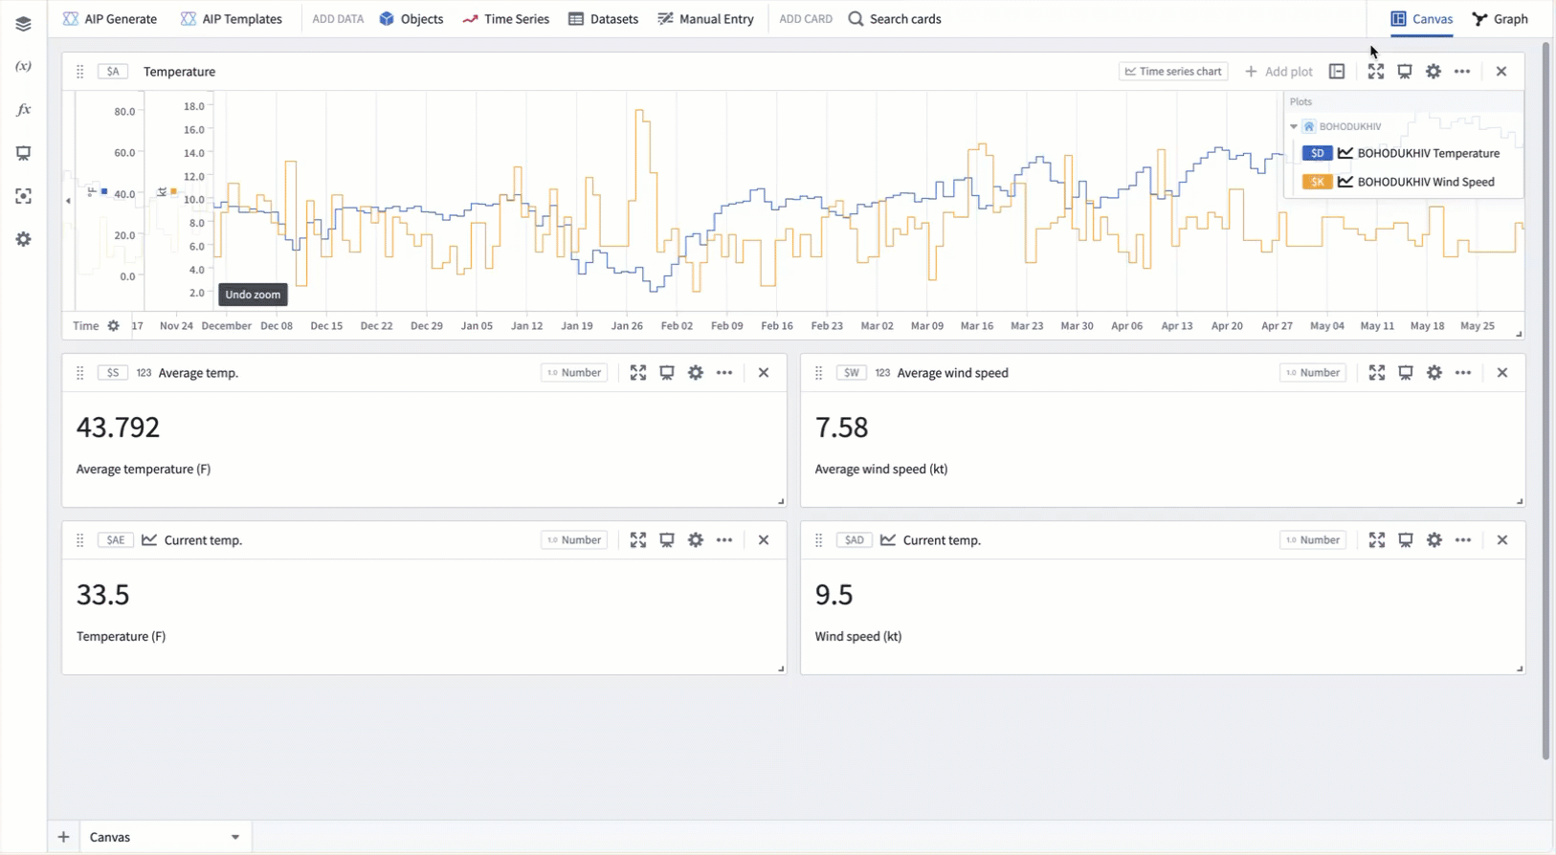Open the variables (x) sidebar panel

23,67
